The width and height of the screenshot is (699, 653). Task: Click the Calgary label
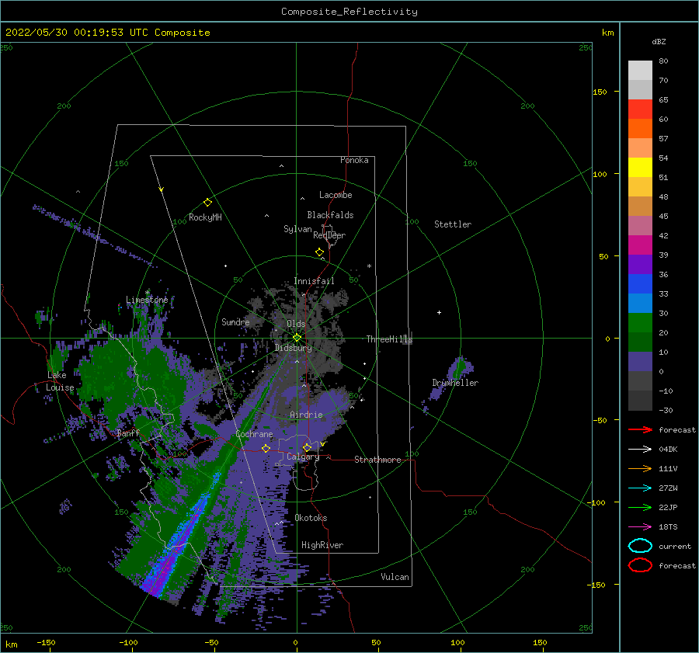(303, 457)
